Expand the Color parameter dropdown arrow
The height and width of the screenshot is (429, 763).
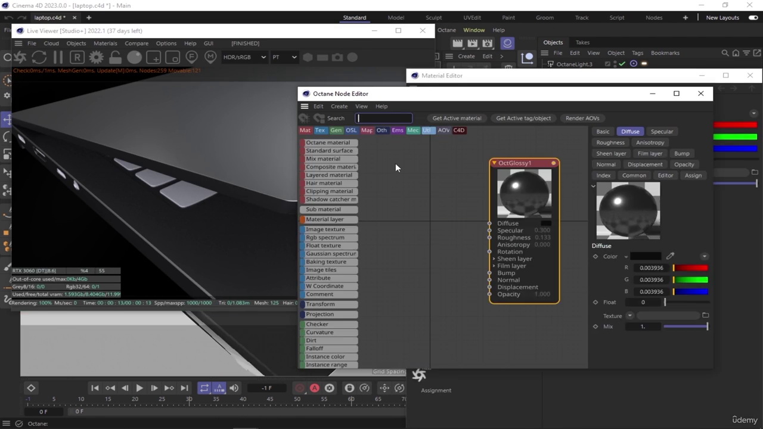(x=626, y=257)
